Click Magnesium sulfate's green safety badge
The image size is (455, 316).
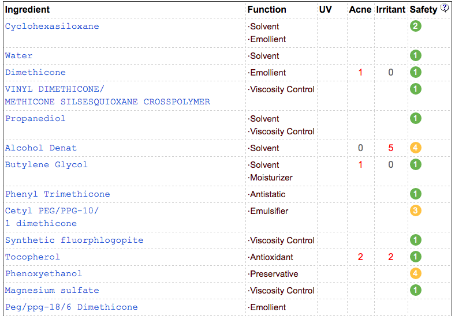(416, 290)
